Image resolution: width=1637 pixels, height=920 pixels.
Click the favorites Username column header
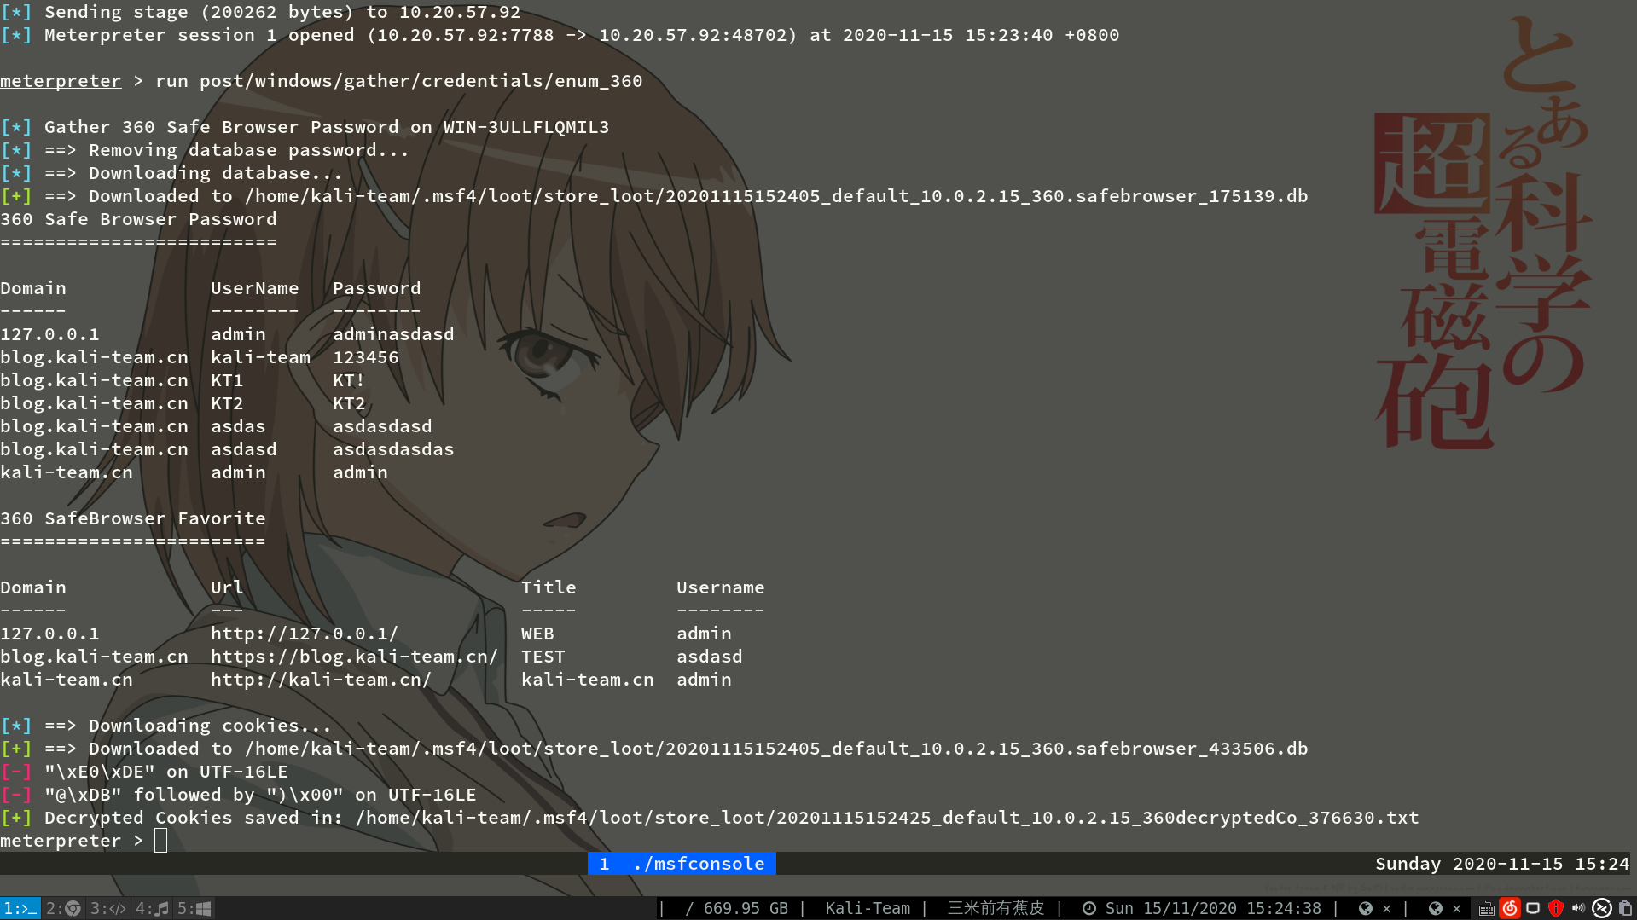pos(720,587)
